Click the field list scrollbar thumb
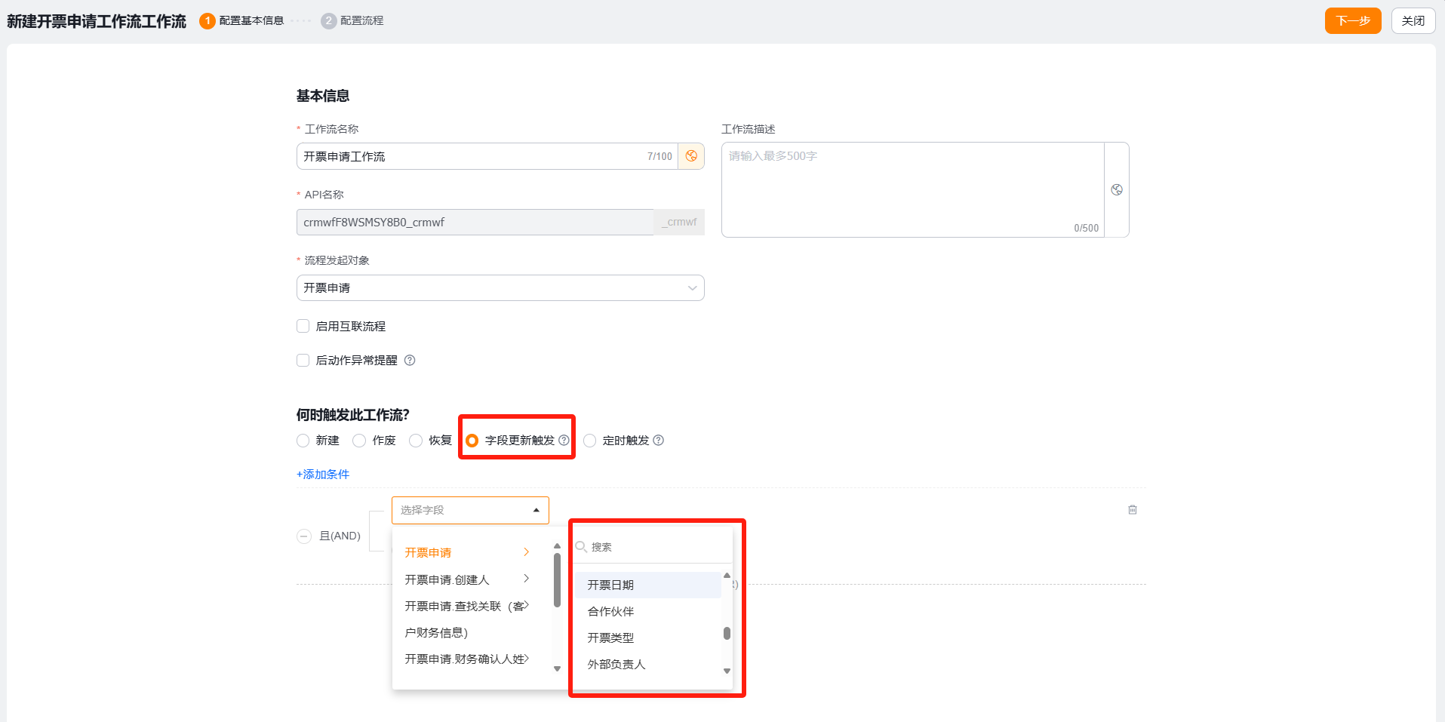This screenshot has width=1445, height=722. 727,633
